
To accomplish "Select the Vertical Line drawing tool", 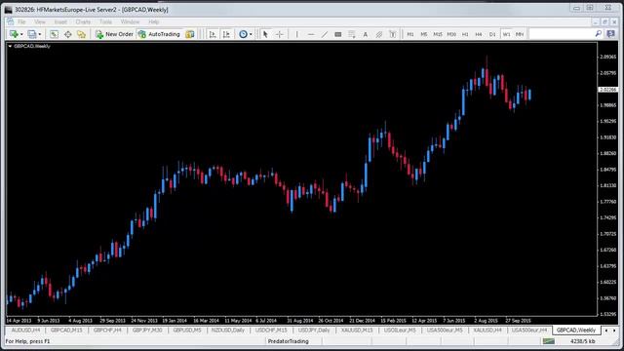I will pyautogui.click(x=296, y=34).
